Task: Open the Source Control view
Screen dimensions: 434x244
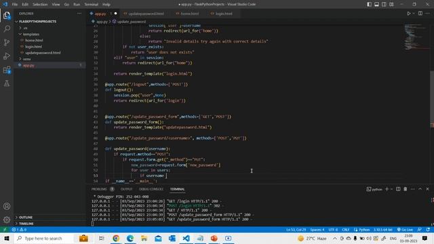Action: click(7, 42)
